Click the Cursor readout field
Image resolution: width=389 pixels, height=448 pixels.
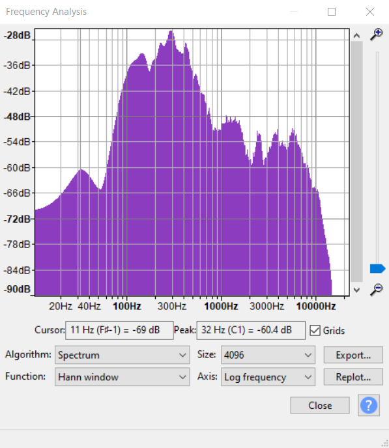(119, 330)
